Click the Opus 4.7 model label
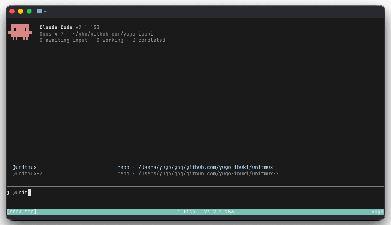The height and width of the screenshot is (225, 391). (51, 34)
